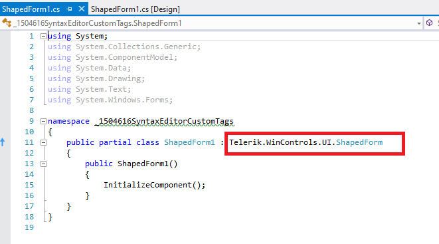Collapse the ShapedForm1 class block
Image resolution: width=439 pixels, height=244 pixels.
click(x=43, y=142)
